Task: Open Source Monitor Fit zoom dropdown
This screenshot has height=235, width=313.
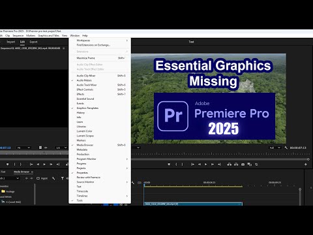Action: coord(23,148)
